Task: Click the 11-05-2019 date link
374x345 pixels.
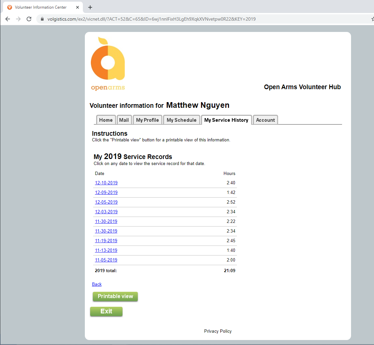Action: (106, 260)
